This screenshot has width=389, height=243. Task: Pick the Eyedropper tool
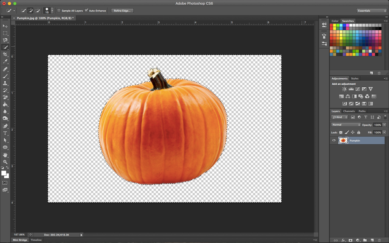(5, 62)
